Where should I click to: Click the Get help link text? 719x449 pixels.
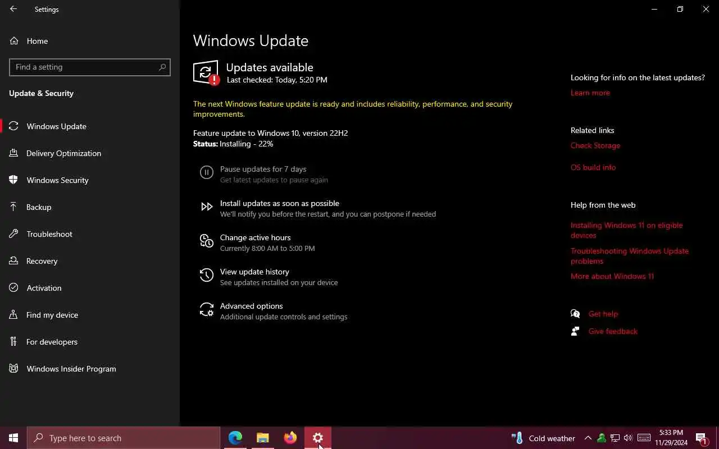pos(603,314)
